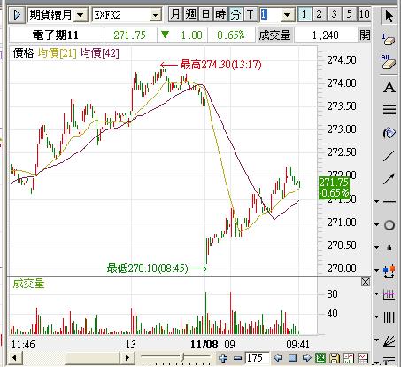
Task: Save chart with the floppy disk icon
Action: pyautogui.click(x=335, y=358)
